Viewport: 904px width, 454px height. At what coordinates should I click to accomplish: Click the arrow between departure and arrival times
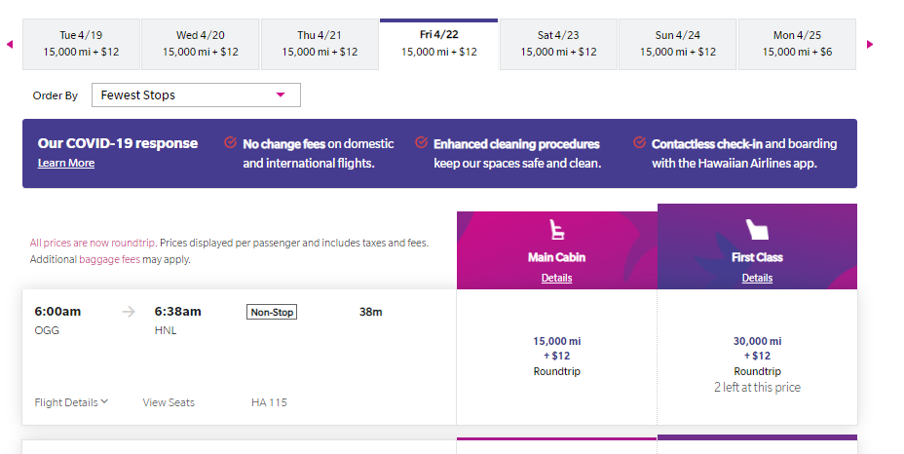click(x=129, y=313)
